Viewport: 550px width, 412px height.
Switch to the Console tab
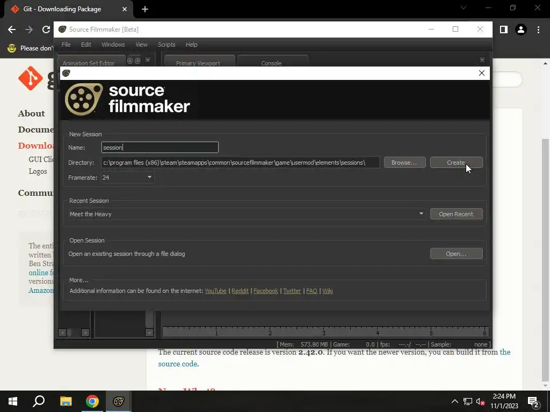(271, 62)
